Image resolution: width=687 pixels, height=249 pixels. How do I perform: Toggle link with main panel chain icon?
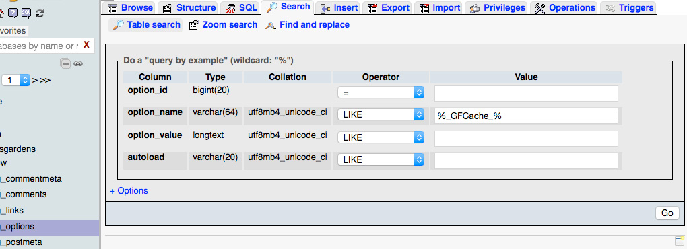coord(78,64)
